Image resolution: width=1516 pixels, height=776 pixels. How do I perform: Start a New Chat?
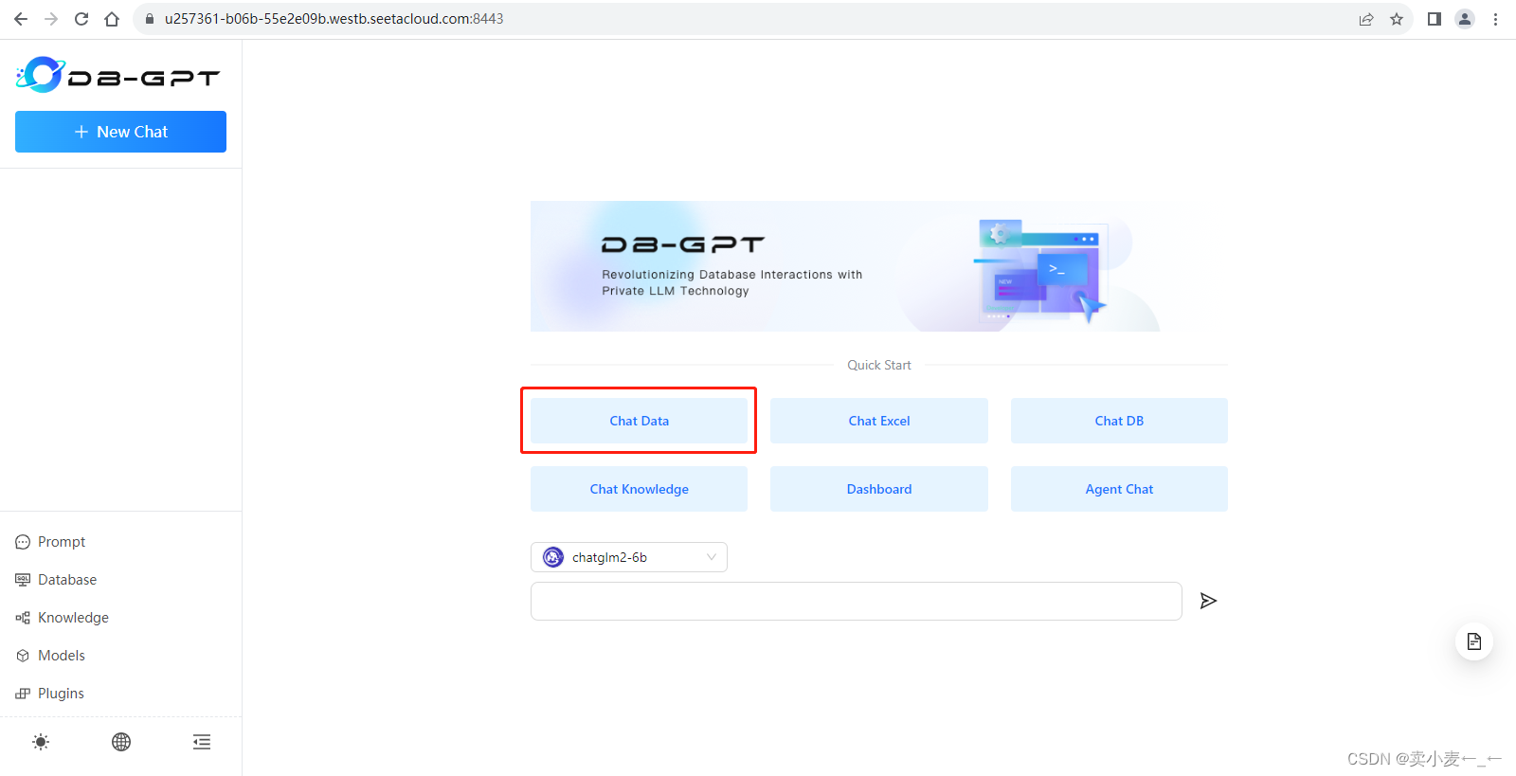120,132
